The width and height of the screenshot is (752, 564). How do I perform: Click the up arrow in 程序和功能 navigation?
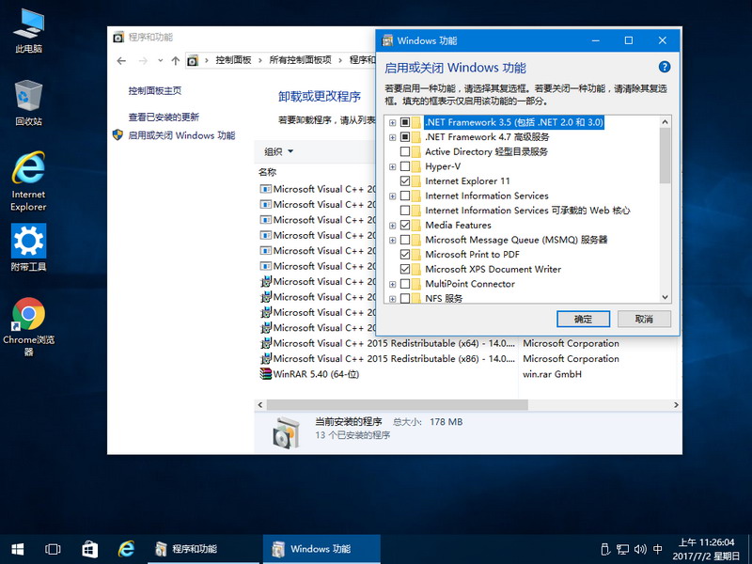(x=176, y=60)
